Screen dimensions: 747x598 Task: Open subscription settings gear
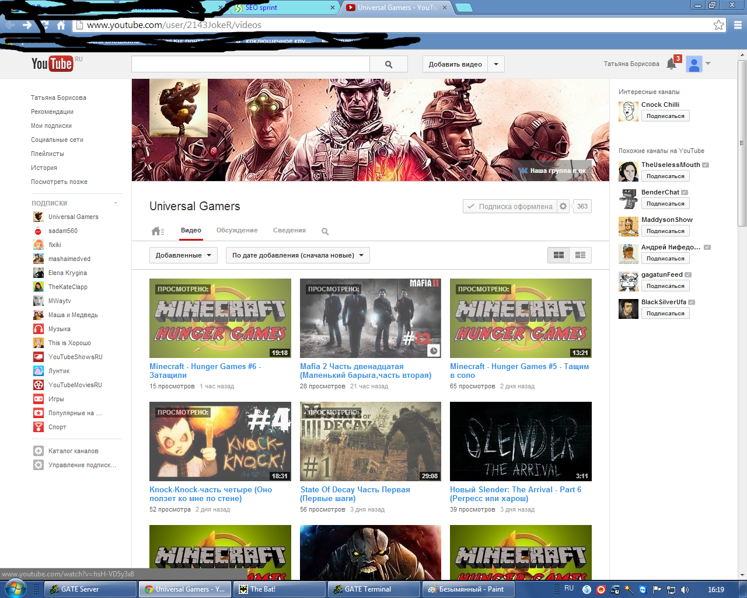[x=563, y=206]
